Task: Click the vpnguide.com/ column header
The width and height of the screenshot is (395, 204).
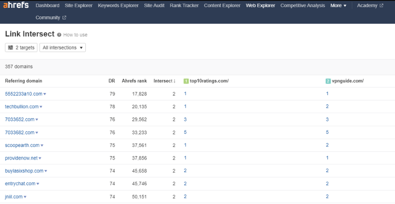Action: [348, 81]
